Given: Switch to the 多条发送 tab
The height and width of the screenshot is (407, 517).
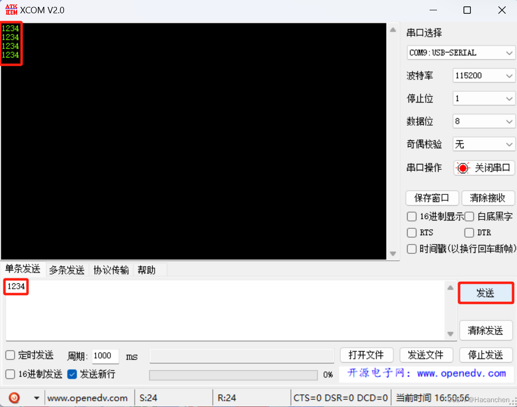Looking at the screenshot, I should click(x=67, y=270).
